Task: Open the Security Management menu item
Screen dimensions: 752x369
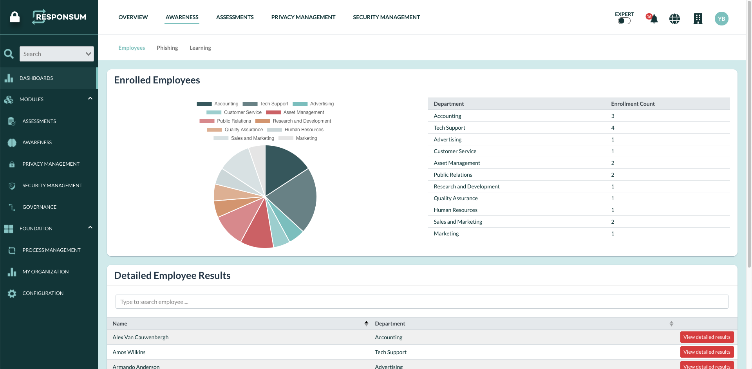Action: click(x=386, y=17)
